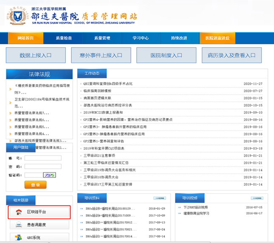Click the 数据上报入口 button

pos(36,55)
